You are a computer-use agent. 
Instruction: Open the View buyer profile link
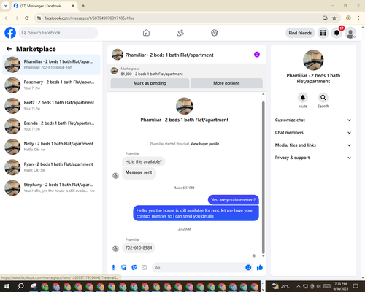pyautogui.click(x=204, y=144)
